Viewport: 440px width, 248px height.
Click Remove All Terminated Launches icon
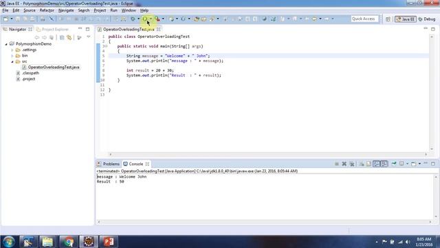pyautogui.click(x=352, y=164)
